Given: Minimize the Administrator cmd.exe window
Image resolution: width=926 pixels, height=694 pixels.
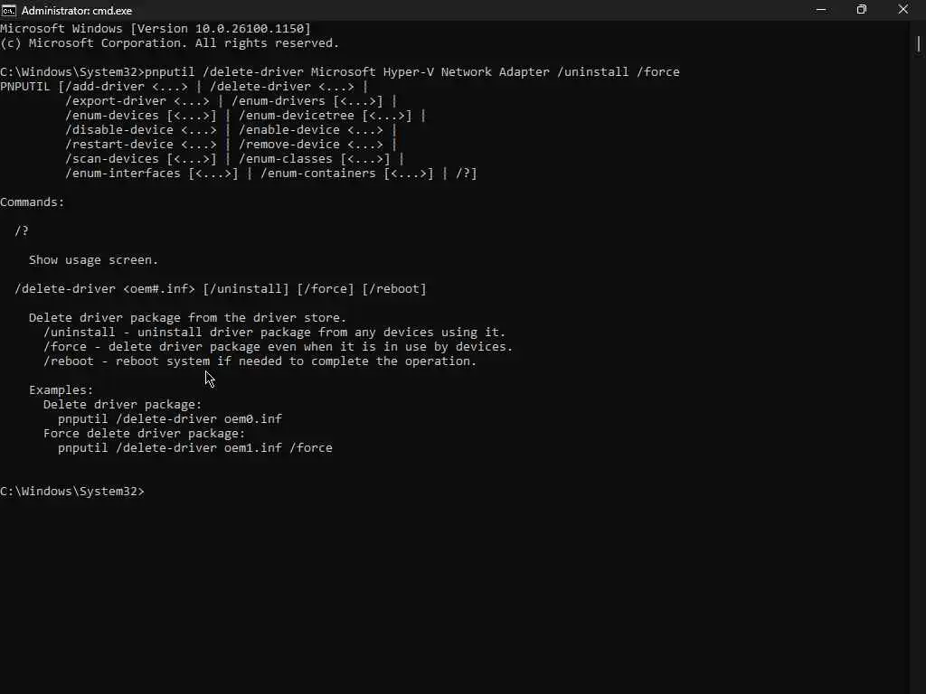Looking at the screenshot, I should pyautogui.click(x=821, y=10).
